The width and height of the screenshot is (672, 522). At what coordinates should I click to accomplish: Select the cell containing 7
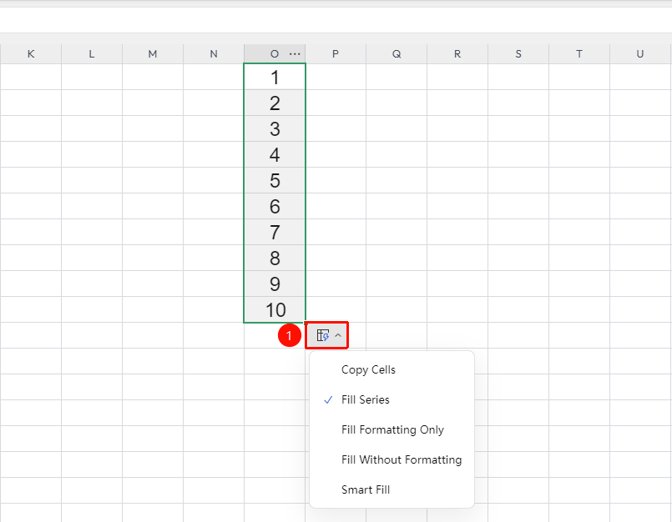click(275, 232)
